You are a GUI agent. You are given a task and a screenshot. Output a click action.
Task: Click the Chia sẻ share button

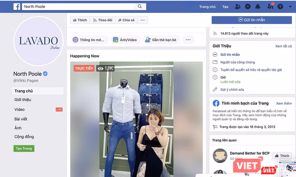pyautogui.click(x=126, y=20)
